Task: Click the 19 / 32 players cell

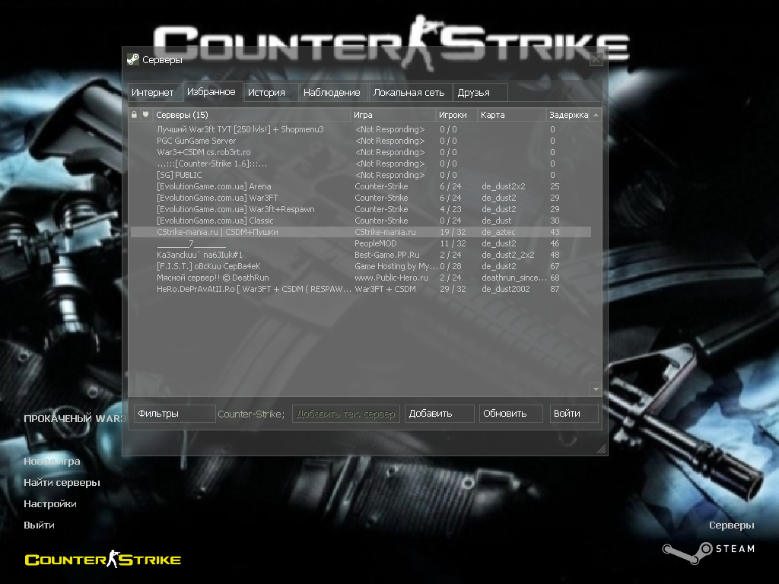Action: [x=453, y=233]
